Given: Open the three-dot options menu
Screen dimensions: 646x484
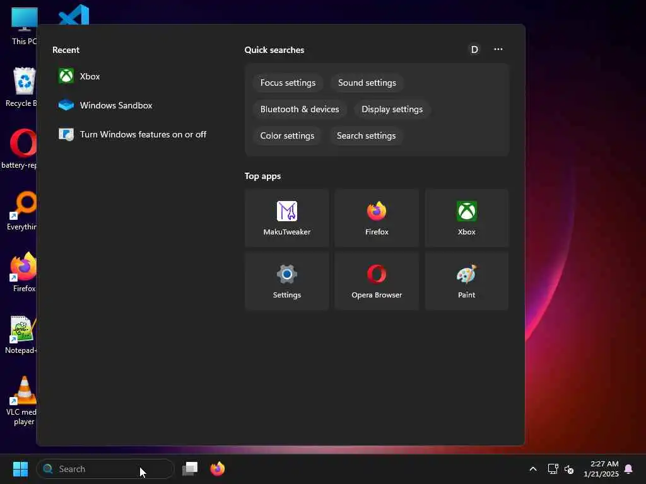Looking at the screenshot, I should 498,49.
